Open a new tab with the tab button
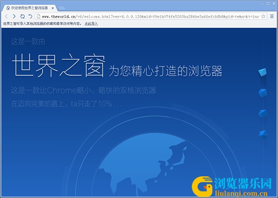This screenshot has height=198, width=278. (x=62, y=8)
